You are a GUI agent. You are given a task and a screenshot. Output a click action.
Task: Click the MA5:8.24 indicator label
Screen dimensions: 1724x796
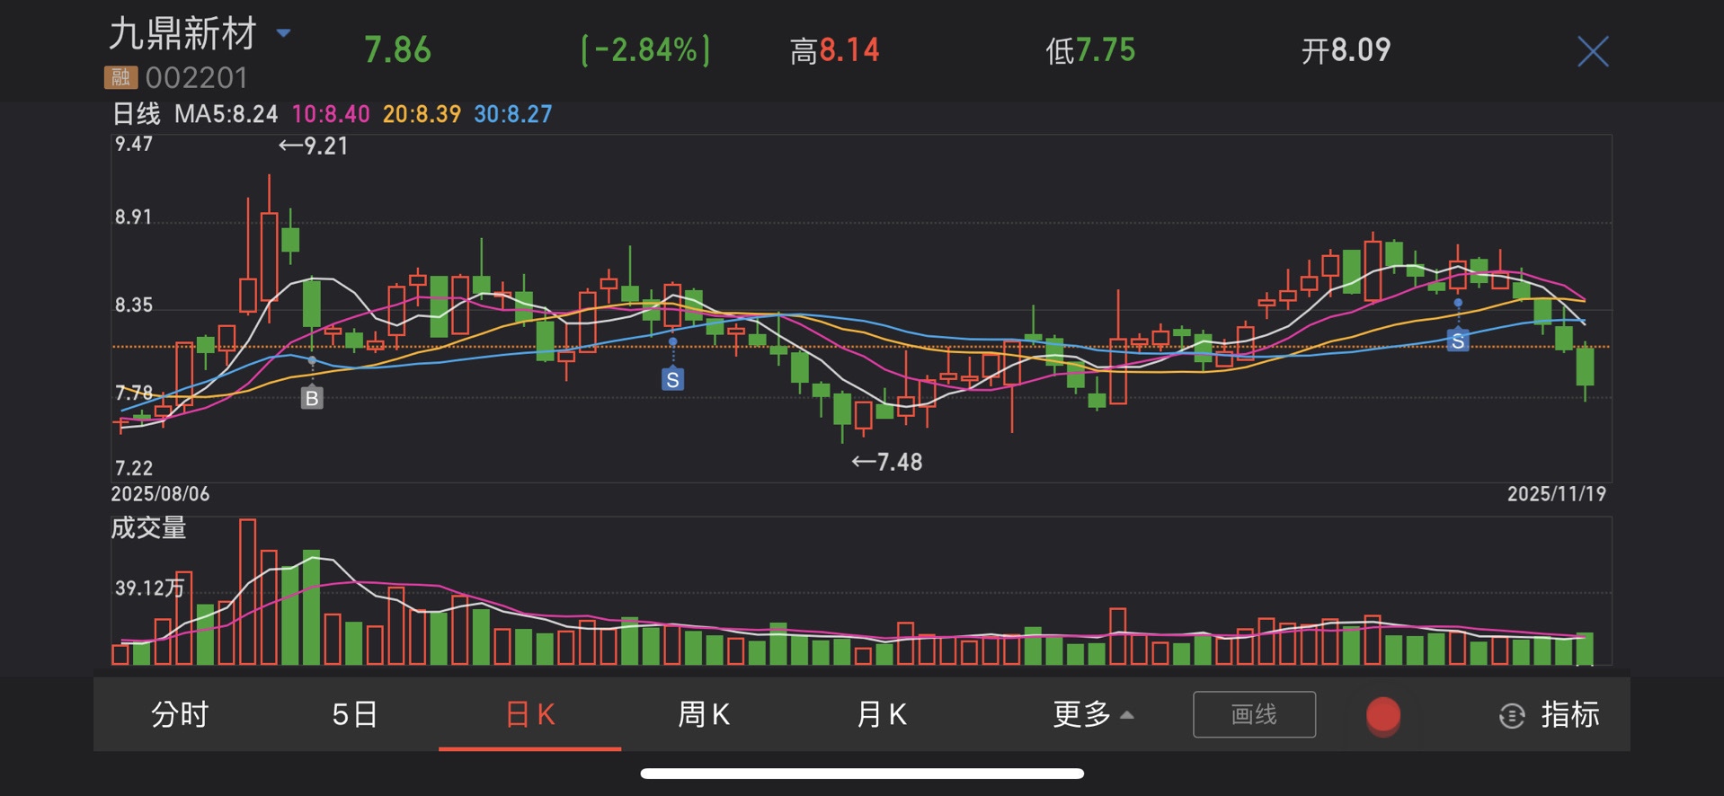[226, 114]
